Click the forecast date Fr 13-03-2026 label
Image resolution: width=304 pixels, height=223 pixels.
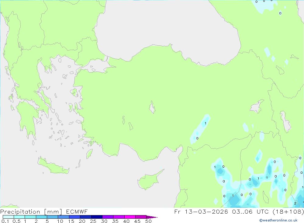pos(201,211)
